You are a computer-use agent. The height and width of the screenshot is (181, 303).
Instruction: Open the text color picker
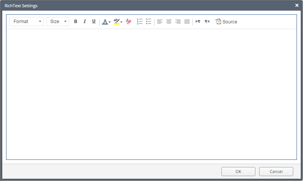pyautogui.click(x=106, y=22)
